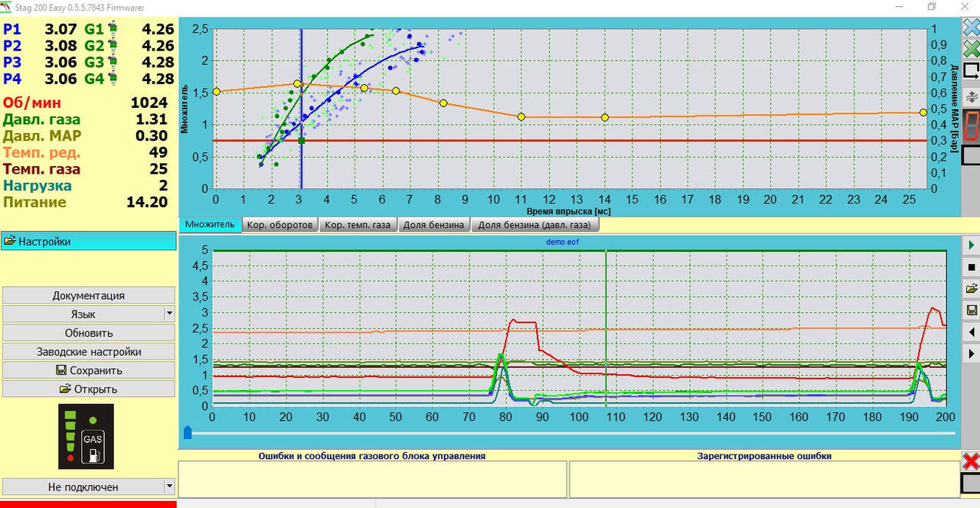Click the P1 petrol time 3.07
This screenshot has width=980, height=508.
(x=62, y=30)
